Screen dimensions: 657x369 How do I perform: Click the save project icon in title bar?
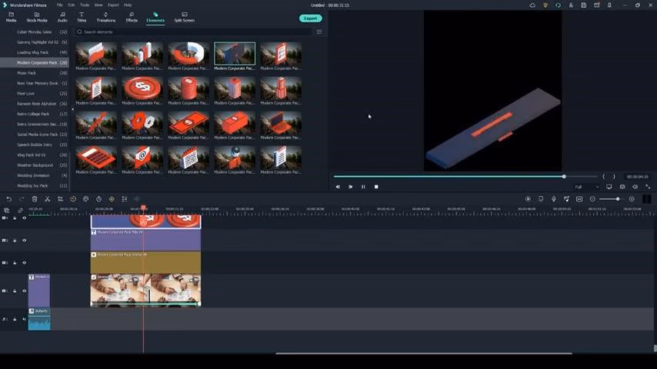click(x=584, y=5)
